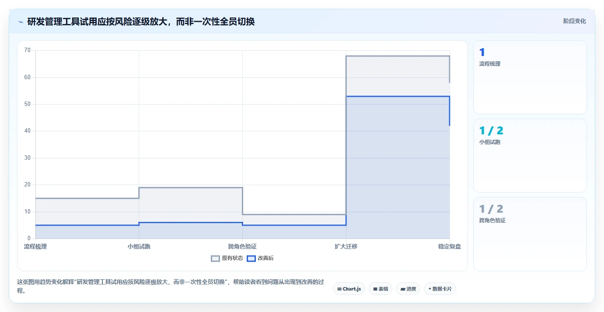Screen dimensions: 604x312
Task: Open the 小组试跑 stat card
Action: pyautogui.click(x=530, y=155)
